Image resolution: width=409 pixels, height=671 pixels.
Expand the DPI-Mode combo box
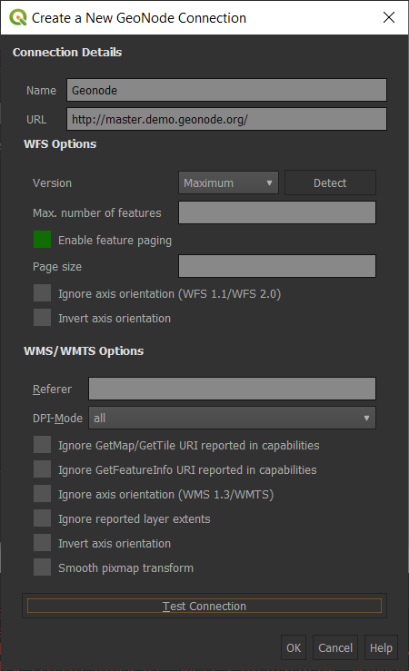tap(232, 418)
